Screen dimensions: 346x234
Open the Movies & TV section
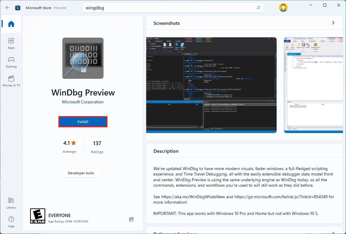[x=11, y=80]
